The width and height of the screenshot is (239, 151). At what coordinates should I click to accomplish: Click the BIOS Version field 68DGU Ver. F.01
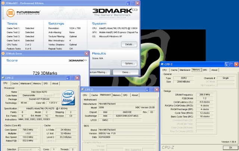(127, 134)
